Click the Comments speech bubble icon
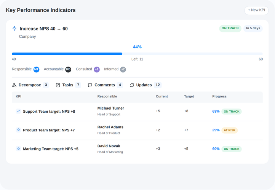275x190 pixels. click(x=90, y=85)
